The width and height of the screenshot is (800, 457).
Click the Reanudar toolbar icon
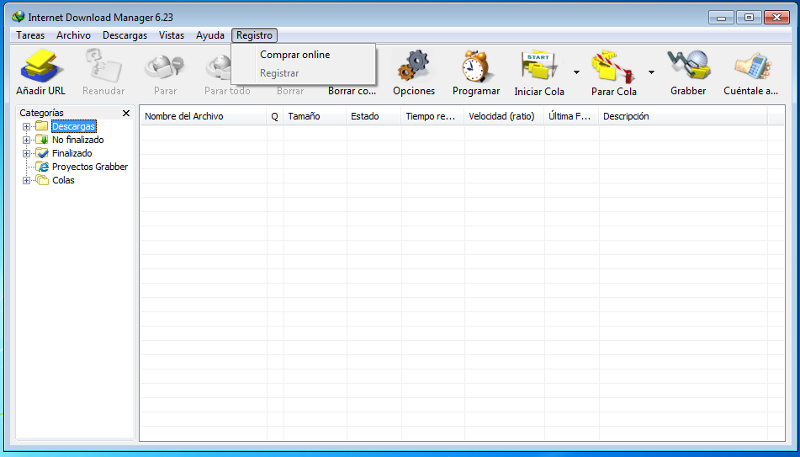pyautogui.click(x=103, y=66)
